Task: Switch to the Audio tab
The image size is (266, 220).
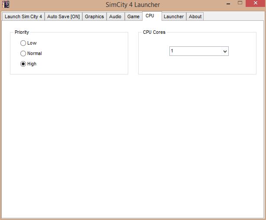Action: 115,16
